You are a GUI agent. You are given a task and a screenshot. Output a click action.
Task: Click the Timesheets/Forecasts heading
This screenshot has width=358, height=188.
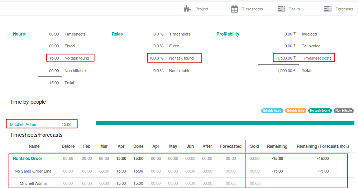(36, 135)
